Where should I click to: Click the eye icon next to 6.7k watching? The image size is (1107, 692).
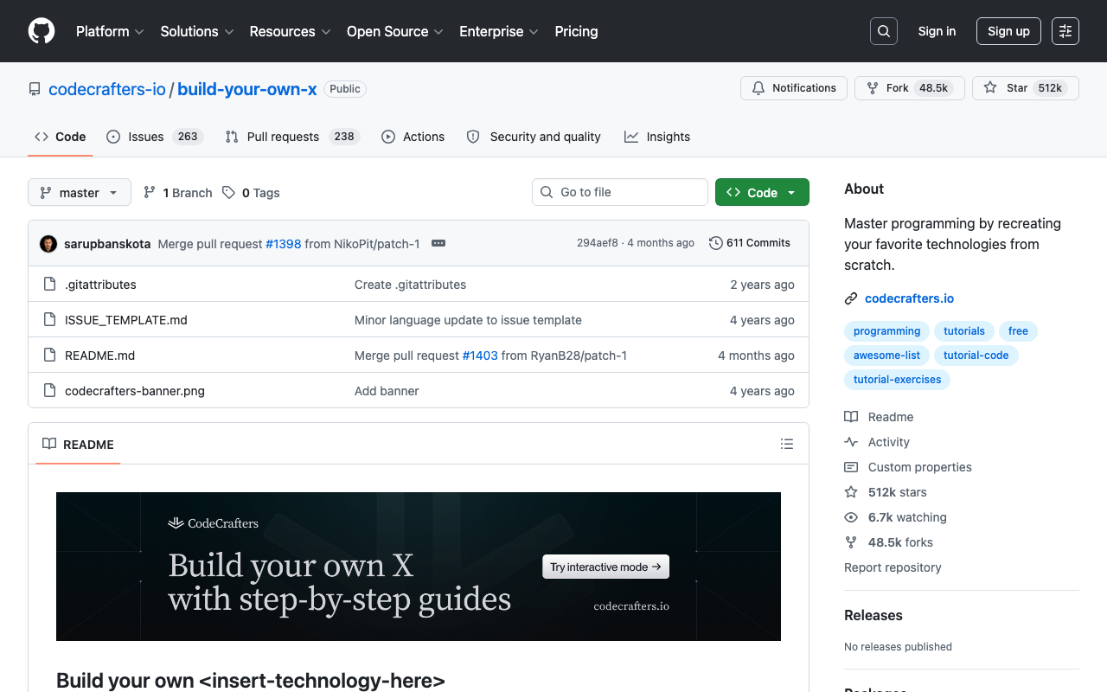coord(851,517)
